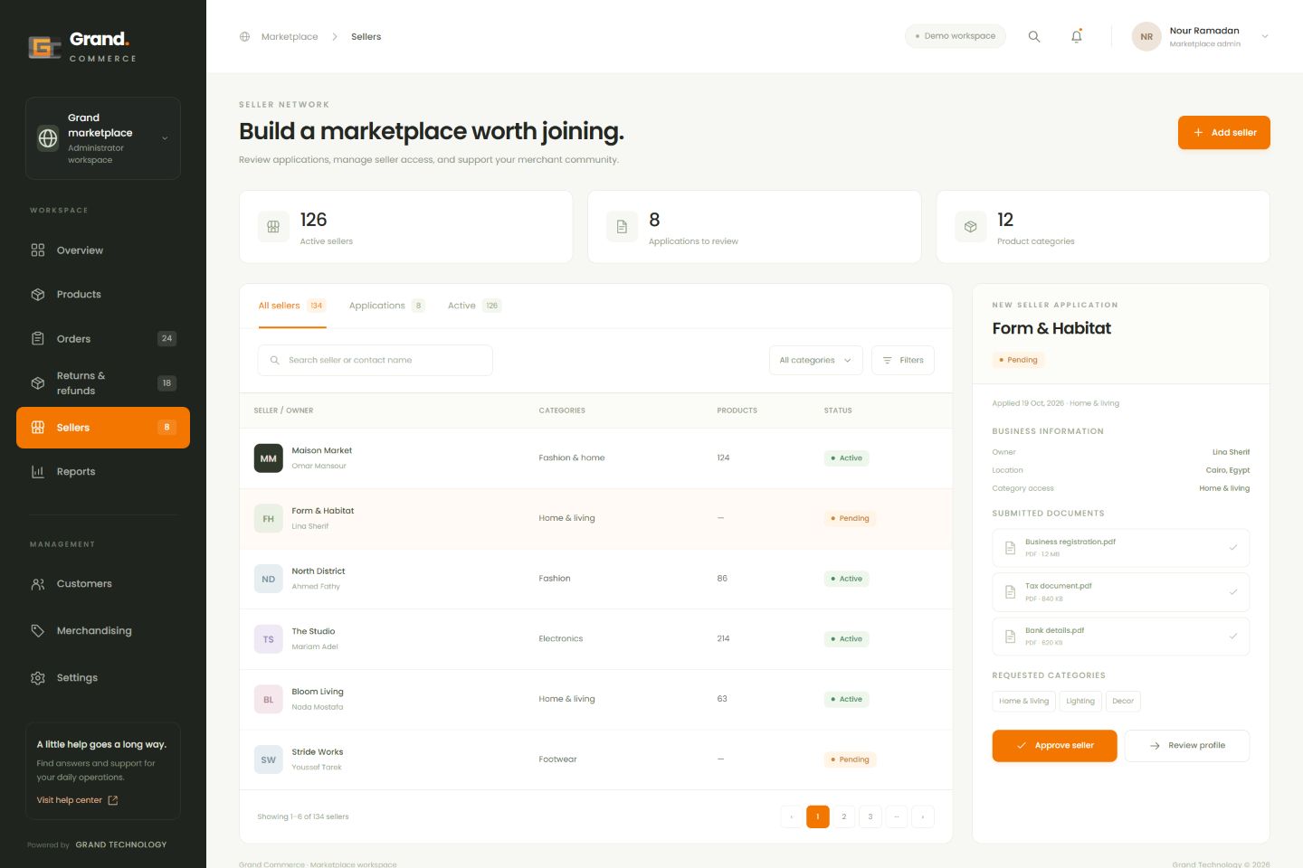Click the Orders clipboard icon in sidebar
This screenshot has width=1303, height=868.
[38, 339]
